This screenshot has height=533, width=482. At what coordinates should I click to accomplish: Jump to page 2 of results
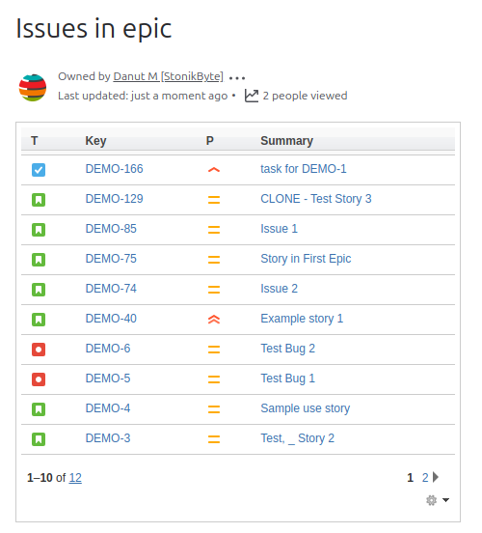point(425,478)
